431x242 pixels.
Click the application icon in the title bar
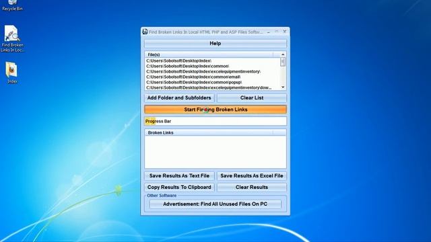(145, 32)
